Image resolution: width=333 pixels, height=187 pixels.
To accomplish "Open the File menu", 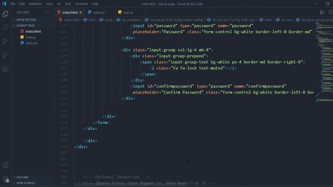I will click(x=12, y=4).
